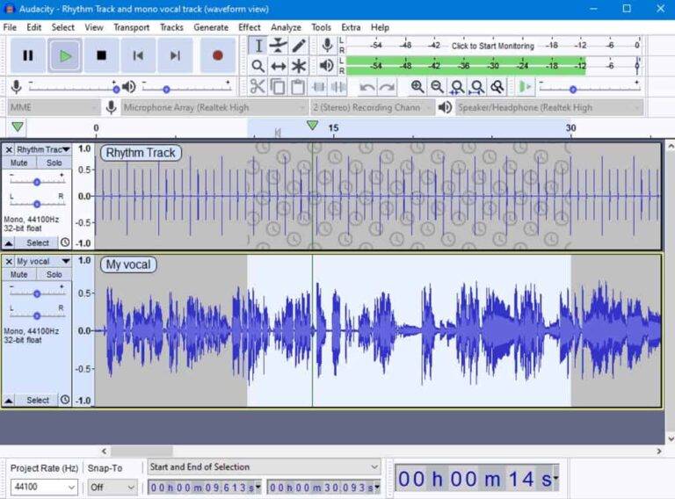Mute the Rhythm Track
The width and height of the screenshot is (675, 499).
pos(19,163)
